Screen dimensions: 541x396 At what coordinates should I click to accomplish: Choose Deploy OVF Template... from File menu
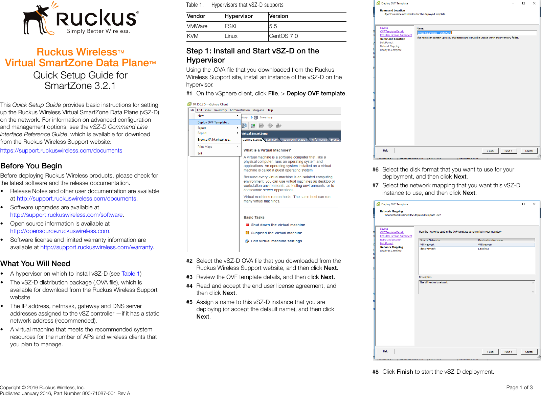pyautogui.click(x=215, y=122)
